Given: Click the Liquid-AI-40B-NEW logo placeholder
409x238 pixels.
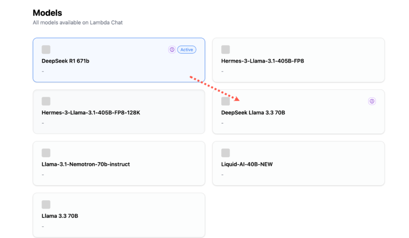Looking at the screenshot, I should point(225,153).
